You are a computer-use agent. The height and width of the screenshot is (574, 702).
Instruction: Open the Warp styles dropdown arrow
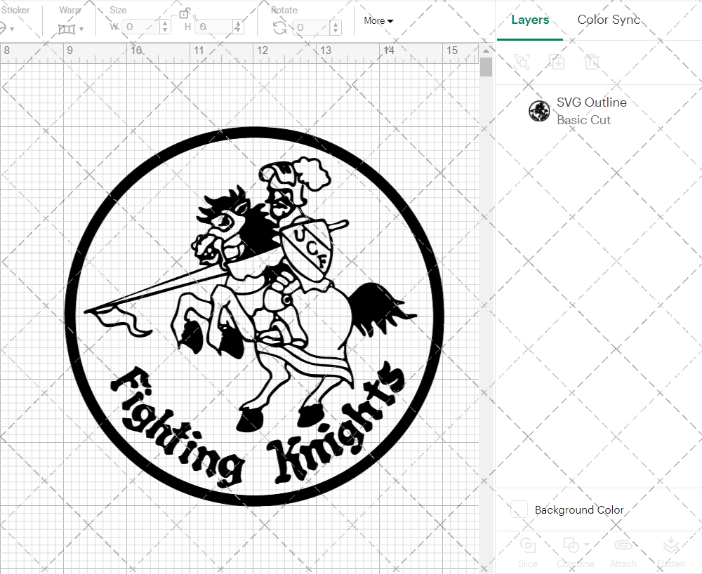(x=81, y=30)
